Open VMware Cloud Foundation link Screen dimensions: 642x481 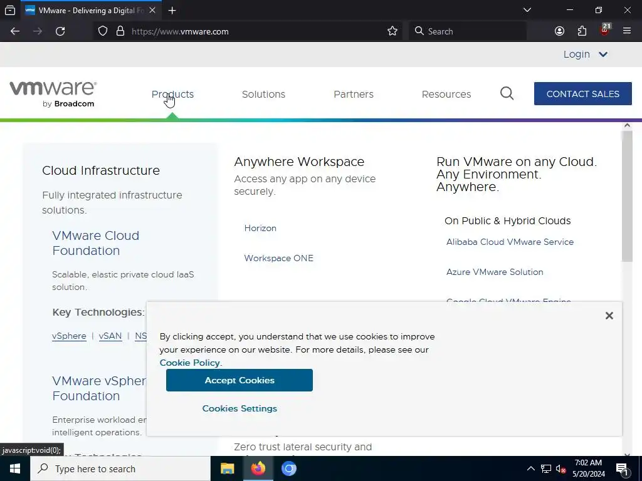(x=95, y=243)
